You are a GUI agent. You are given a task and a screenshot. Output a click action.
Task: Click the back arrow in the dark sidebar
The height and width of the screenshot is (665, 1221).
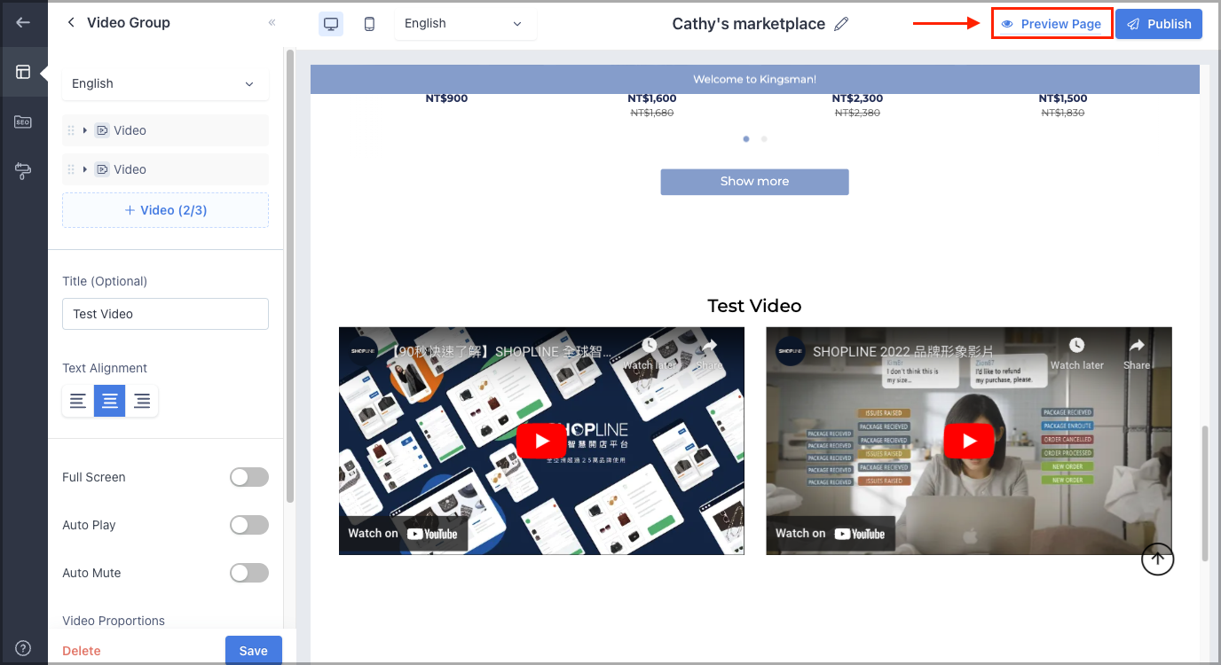pyautogui.click(x=23, y=22)
